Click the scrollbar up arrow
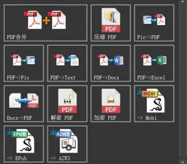The image size is (187, 164). click(183, 1)
